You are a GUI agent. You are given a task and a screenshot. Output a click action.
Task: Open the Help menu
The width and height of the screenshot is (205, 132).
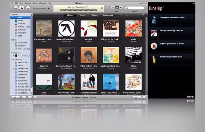[49, 3]
